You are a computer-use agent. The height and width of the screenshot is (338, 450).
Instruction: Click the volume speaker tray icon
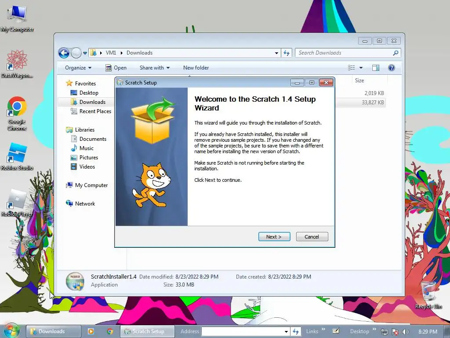[x=405, y=332]
